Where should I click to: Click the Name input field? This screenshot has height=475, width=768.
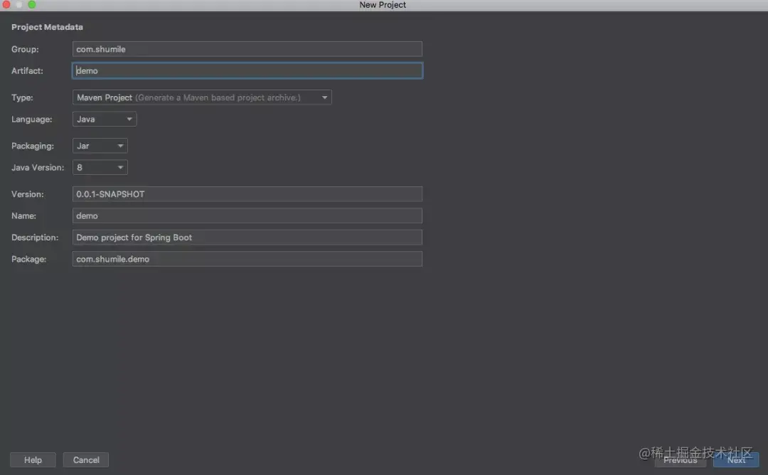pos(247,215)
